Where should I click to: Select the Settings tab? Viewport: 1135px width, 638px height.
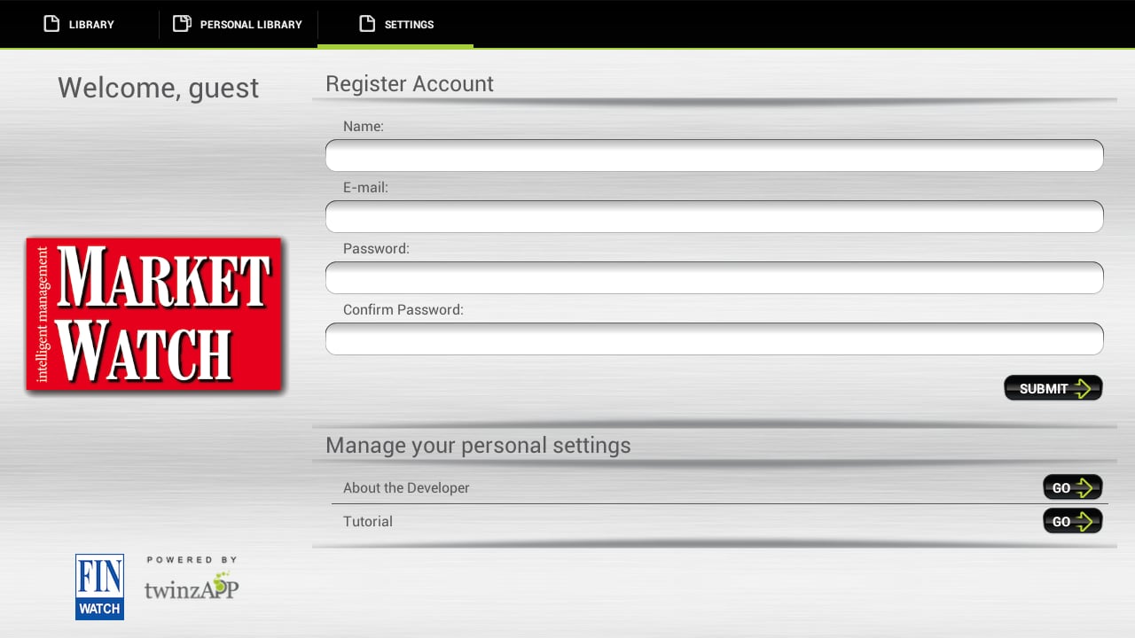pos(395,24)
